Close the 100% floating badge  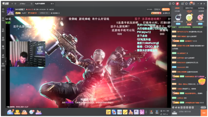coord(205,78)
